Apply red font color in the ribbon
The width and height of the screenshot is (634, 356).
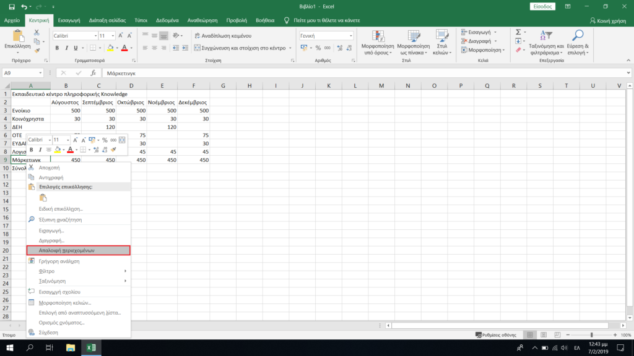point(124,48)
